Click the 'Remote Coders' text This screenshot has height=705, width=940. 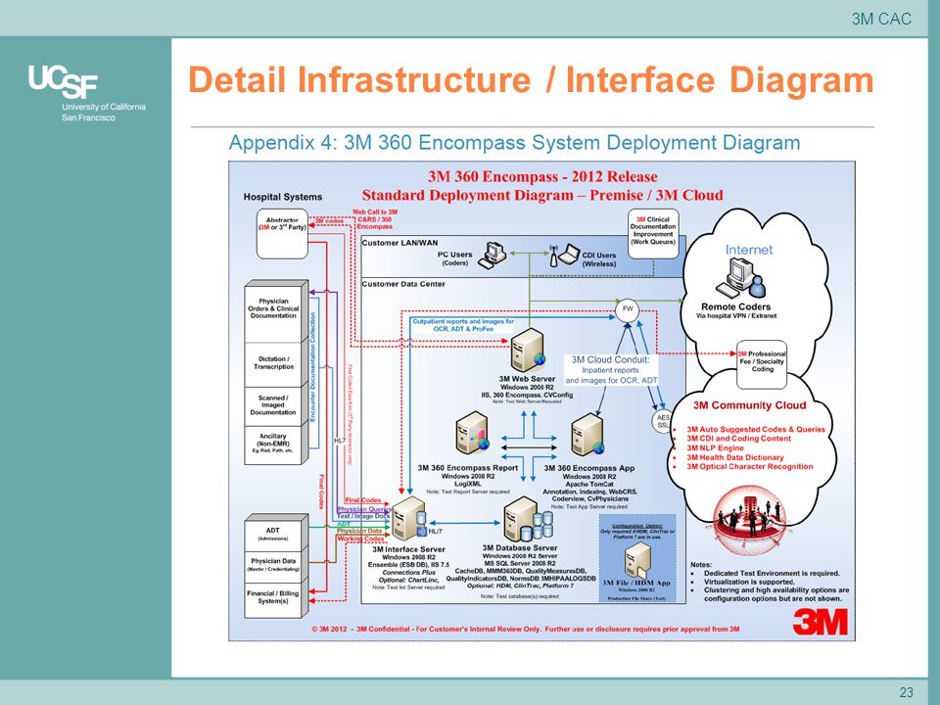coord(735,306)
